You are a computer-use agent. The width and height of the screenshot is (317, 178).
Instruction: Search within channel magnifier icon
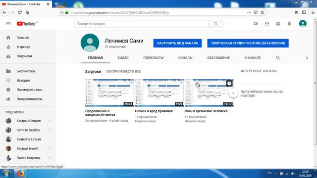pyautogui.click(x=278, y=58)
